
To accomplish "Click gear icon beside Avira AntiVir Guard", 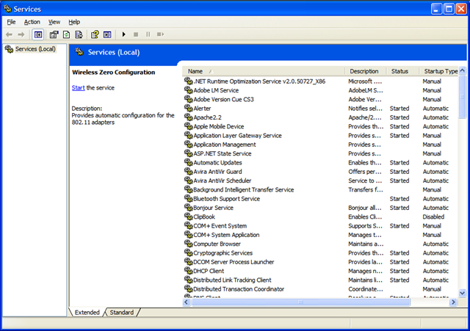I will 188,171.
